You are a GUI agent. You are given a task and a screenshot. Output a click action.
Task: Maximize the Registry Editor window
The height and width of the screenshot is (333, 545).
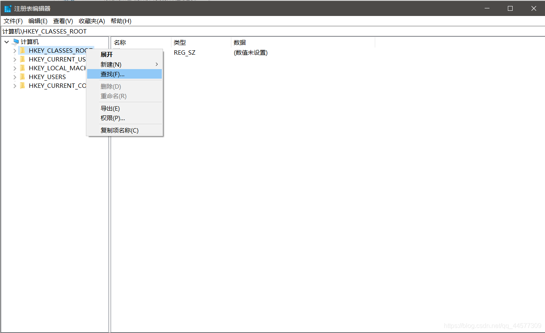coord(510,8)
